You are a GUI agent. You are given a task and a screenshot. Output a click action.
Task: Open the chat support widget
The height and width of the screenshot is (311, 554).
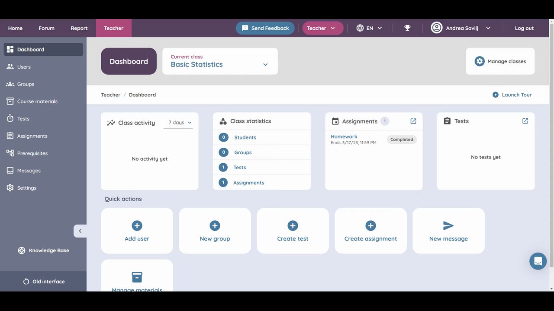(x=538, y=261)
